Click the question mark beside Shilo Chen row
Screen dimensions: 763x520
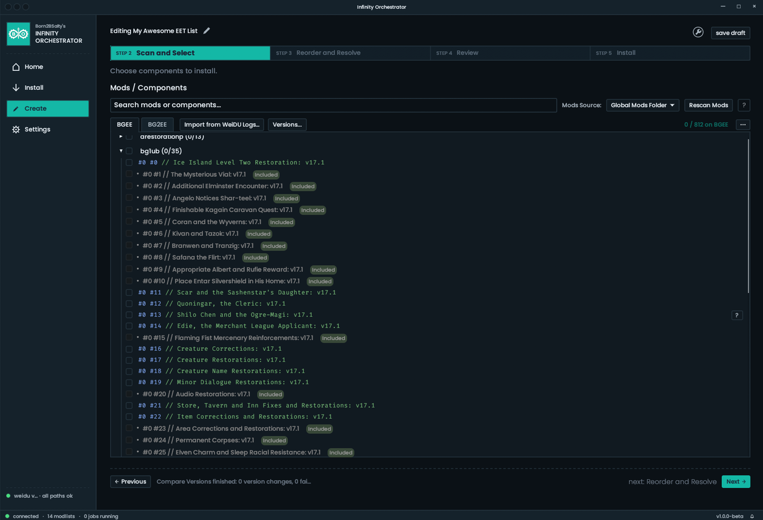click(x=737, y=315)
